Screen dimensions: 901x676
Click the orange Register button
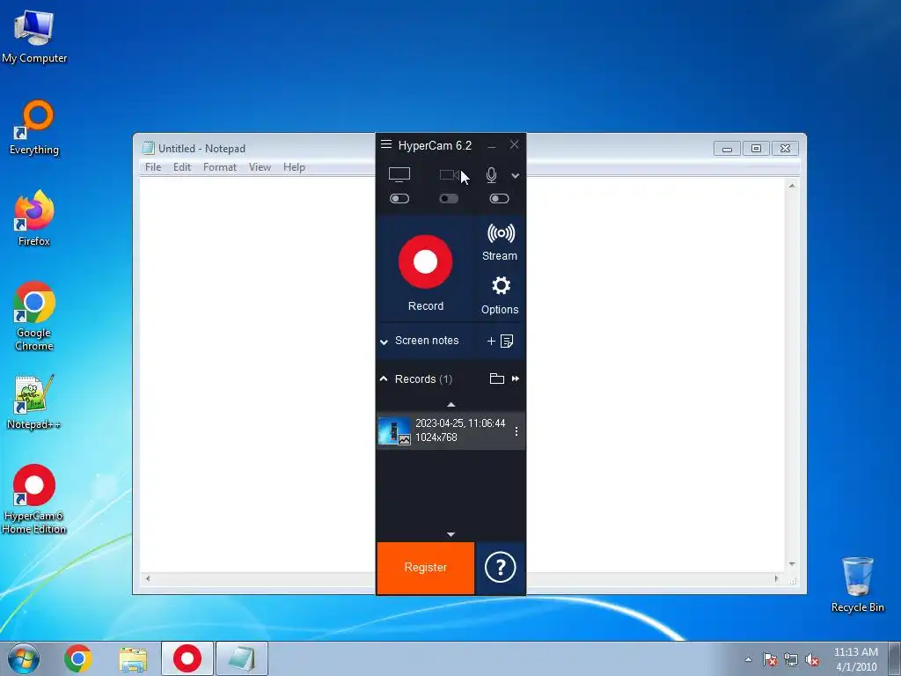click(x=426, y=568)
